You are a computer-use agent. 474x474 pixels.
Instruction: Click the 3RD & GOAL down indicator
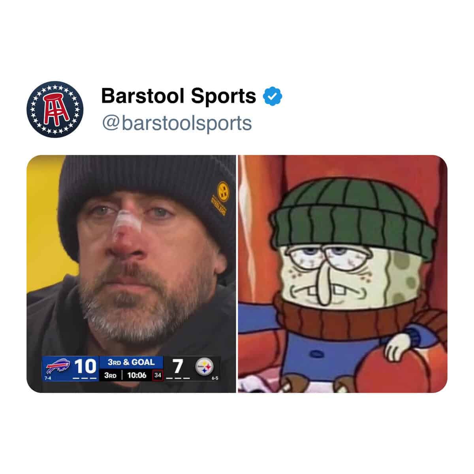pos(131,362)
